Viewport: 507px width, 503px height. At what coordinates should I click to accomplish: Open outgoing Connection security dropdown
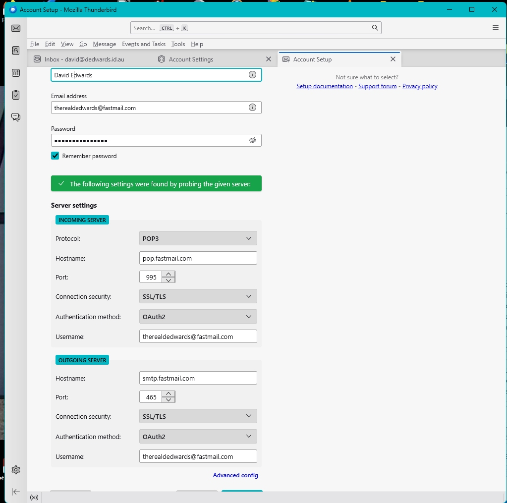pyautogui.click(x=198, y=416)
